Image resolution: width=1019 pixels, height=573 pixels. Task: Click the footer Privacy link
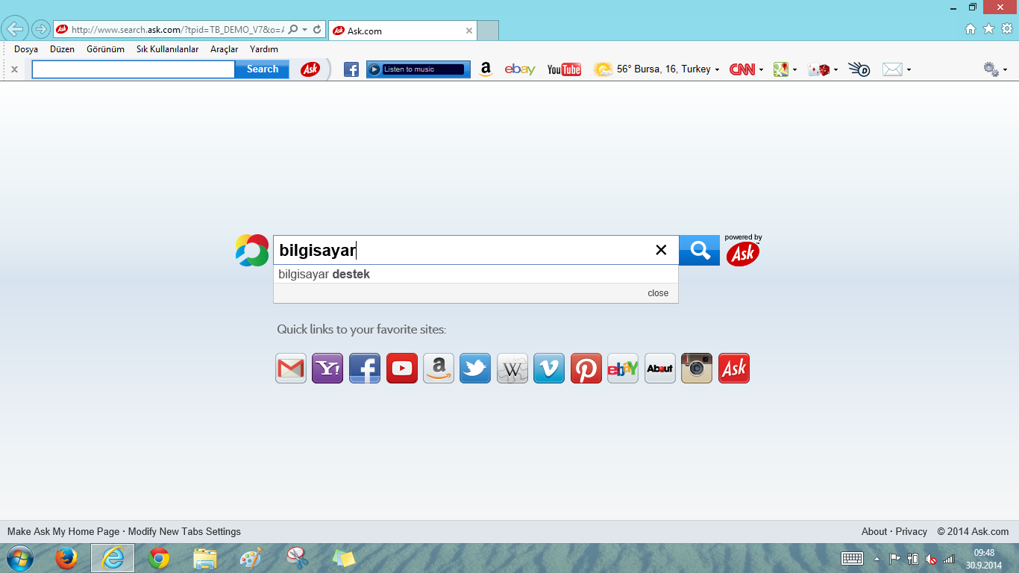point(912,532)
